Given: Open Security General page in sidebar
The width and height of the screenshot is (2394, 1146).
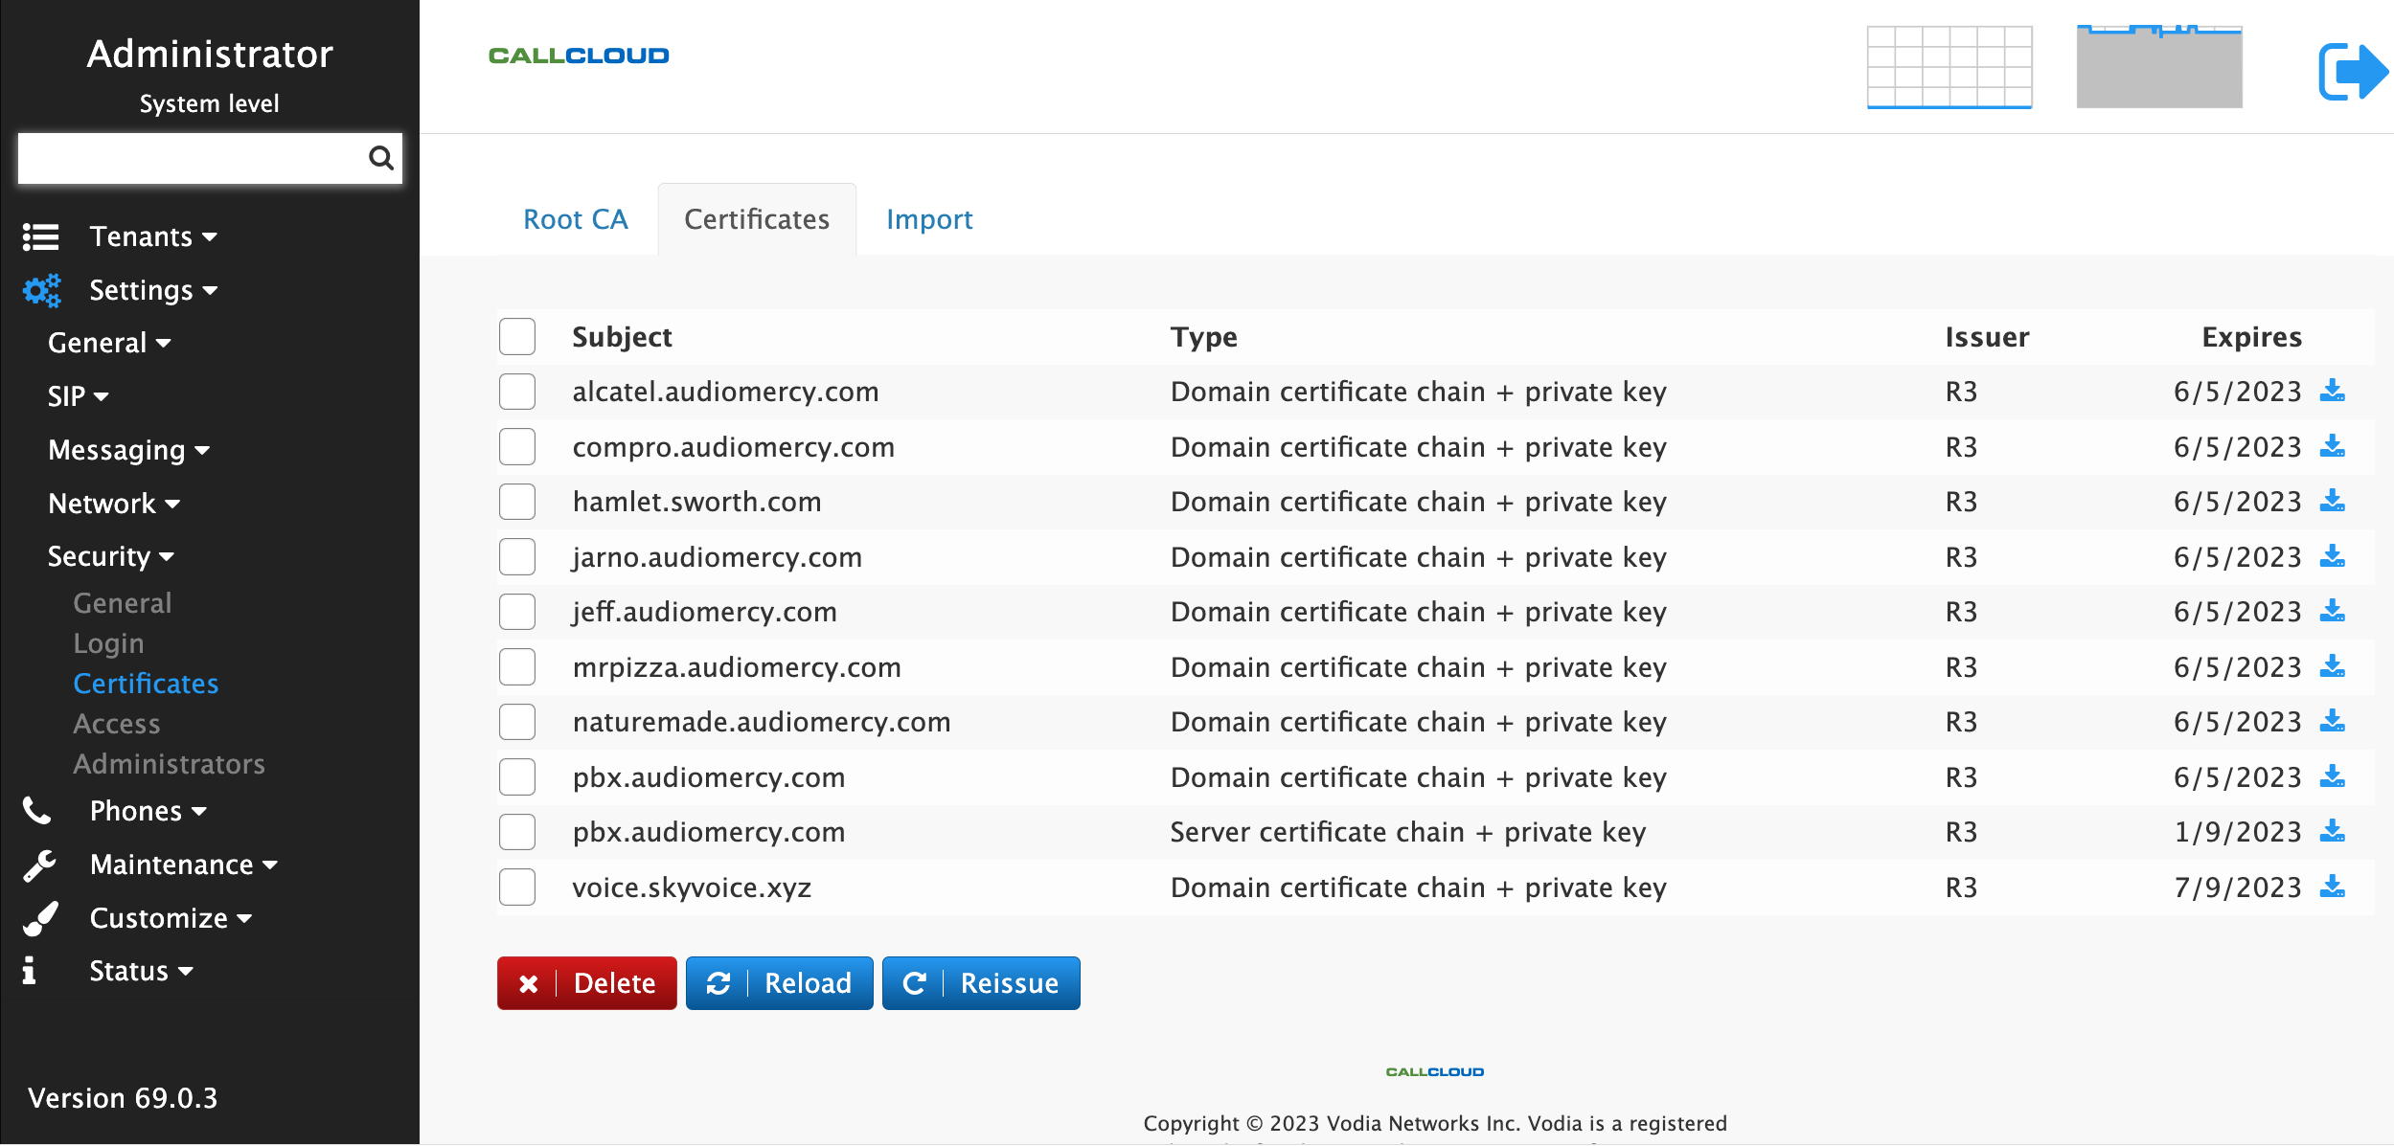Looking at the screenshot, I should coord(123,603).
